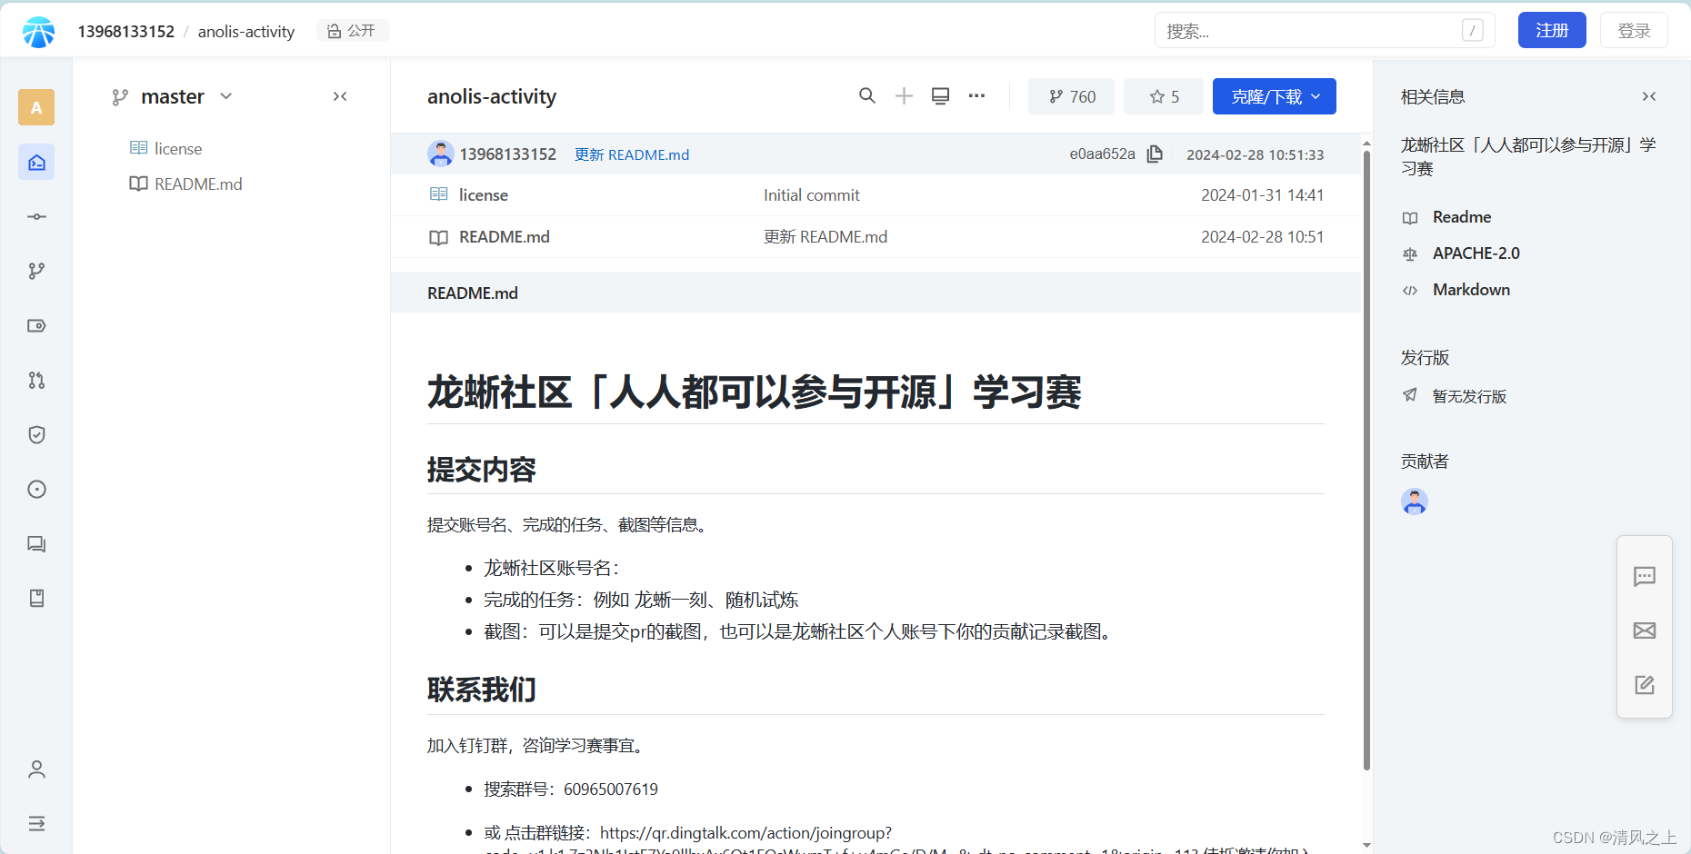This screenshot has width=1691, height=854.
Task: Click the anolis-activity repository title
Action: pyautogui.click(x=492, y=96)
